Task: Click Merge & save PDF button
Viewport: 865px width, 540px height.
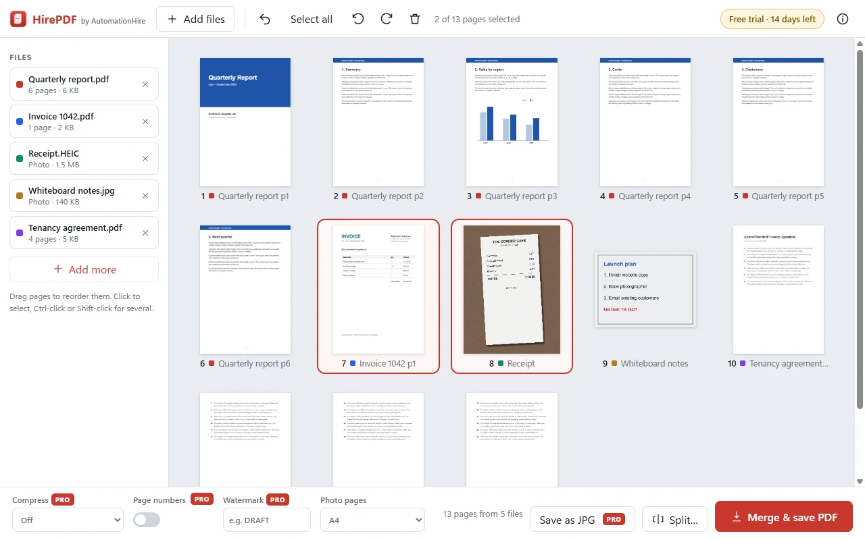Action: click(784, 518)
